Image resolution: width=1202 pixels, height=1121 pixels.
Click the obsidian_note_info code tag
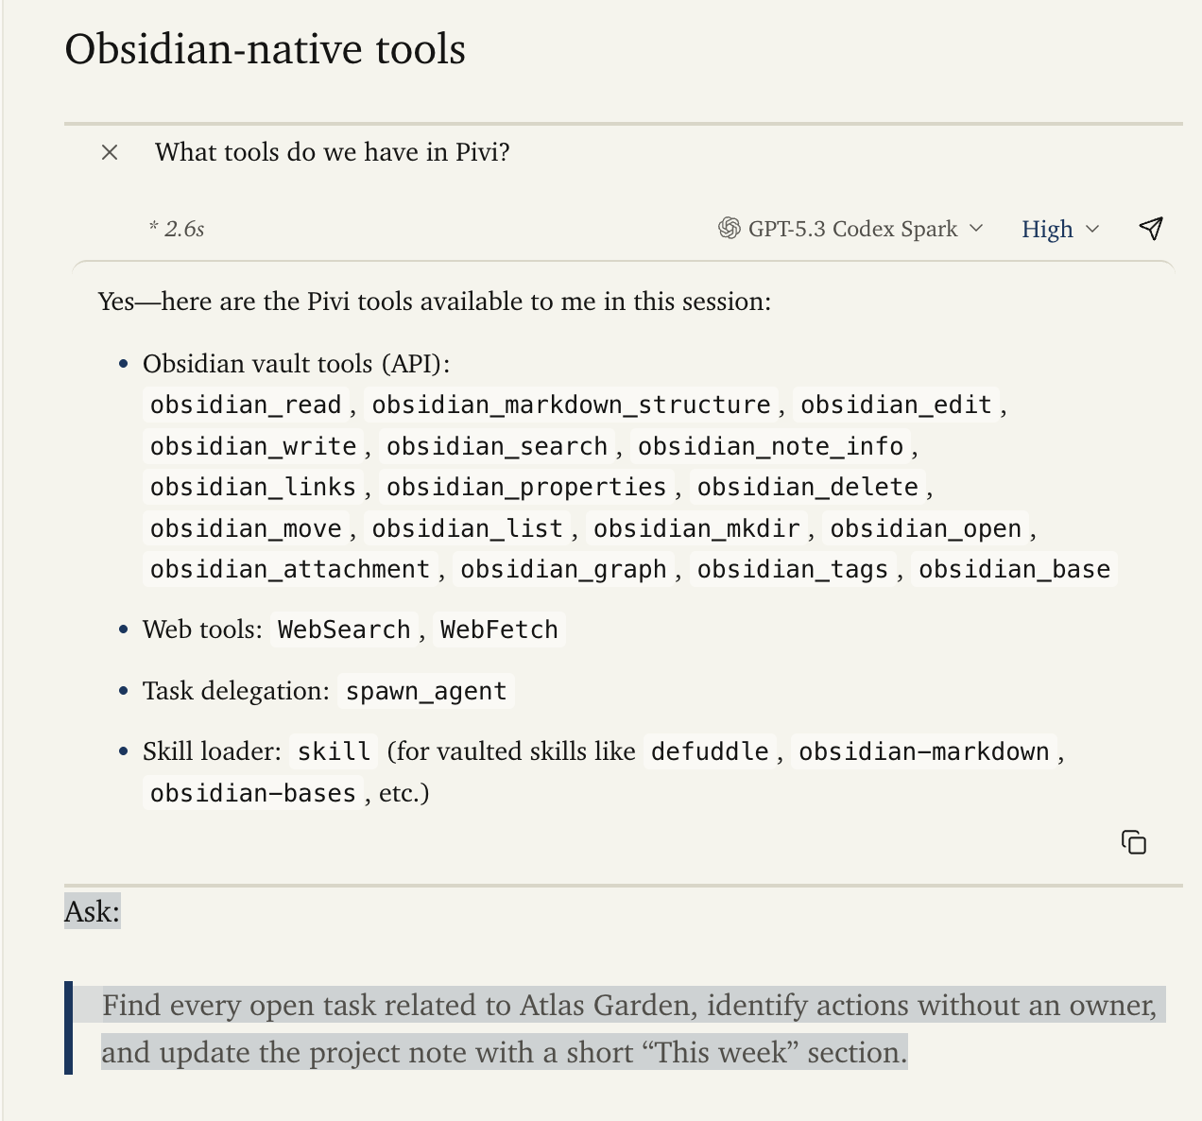[770, 446]
